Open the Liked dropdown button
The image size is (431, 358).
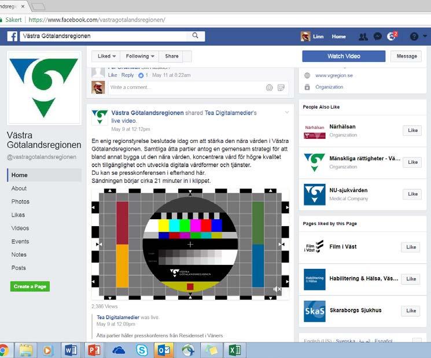point(106,56)
